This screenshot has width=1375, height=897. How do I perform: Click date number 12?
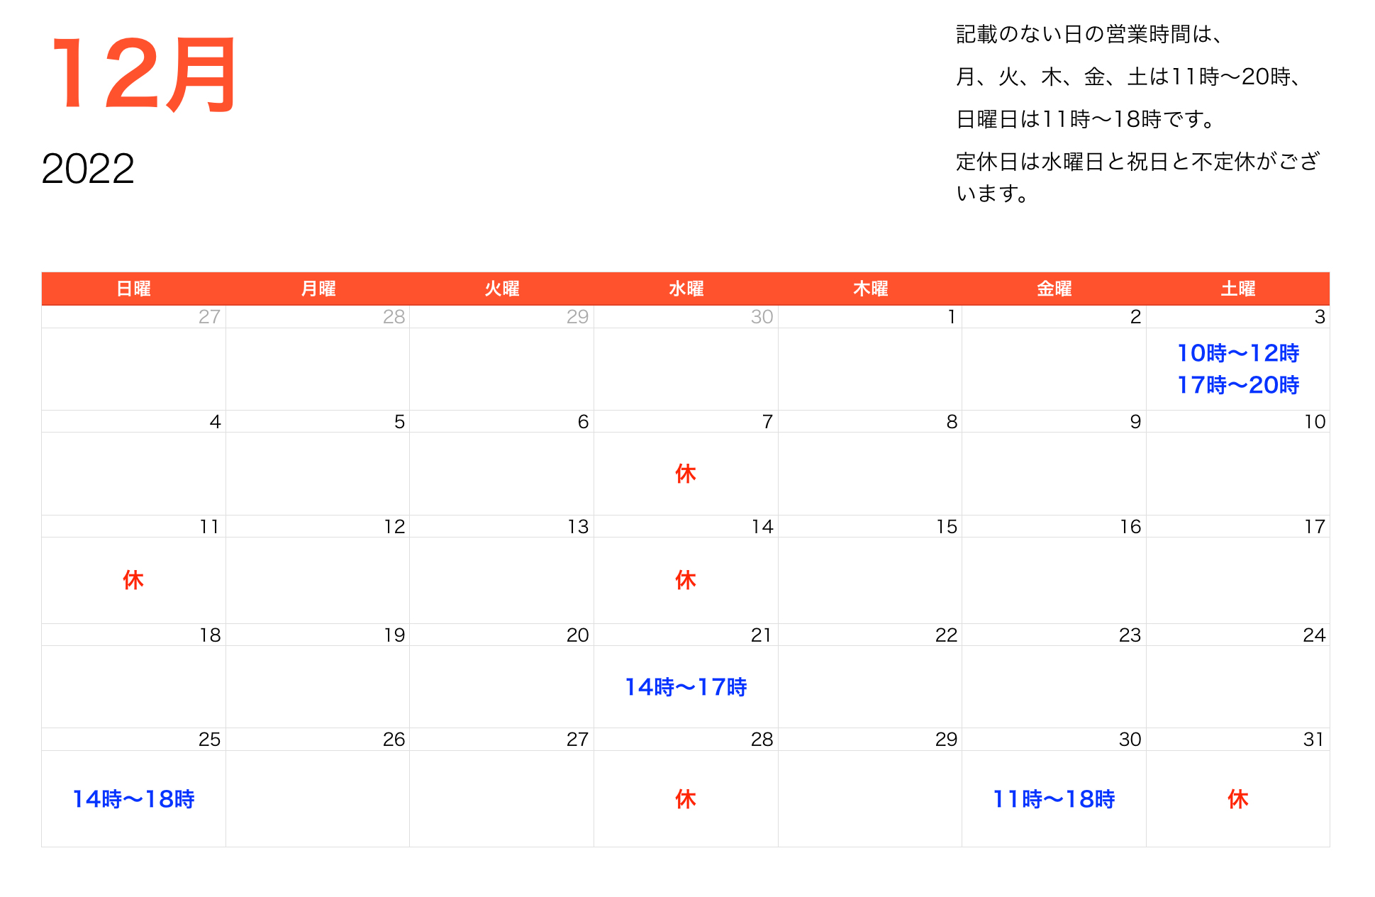click(394, 527)
